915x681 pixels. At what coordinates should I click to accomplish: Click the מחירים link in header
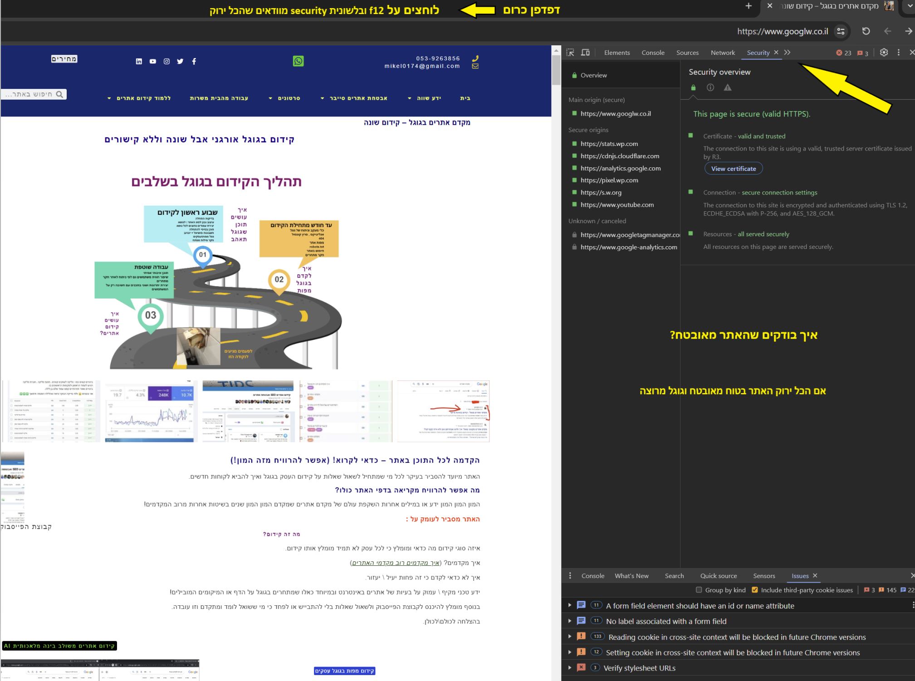64,59
